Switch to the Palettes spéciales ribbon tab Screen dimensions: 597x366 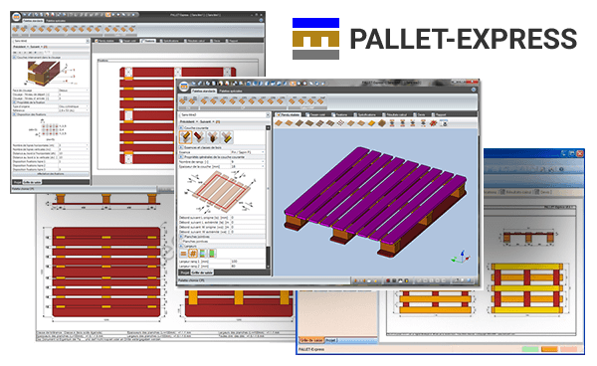tap(231, 91)
